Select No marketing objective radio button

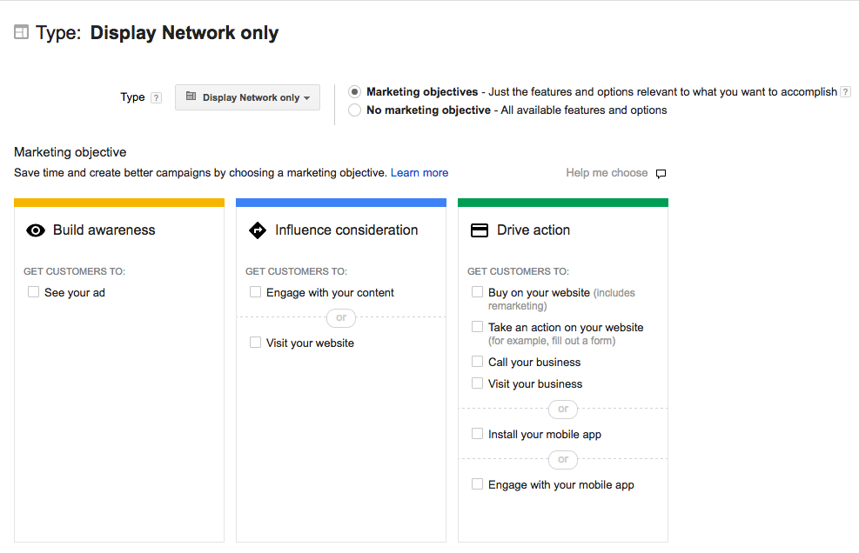coord(354,110)
